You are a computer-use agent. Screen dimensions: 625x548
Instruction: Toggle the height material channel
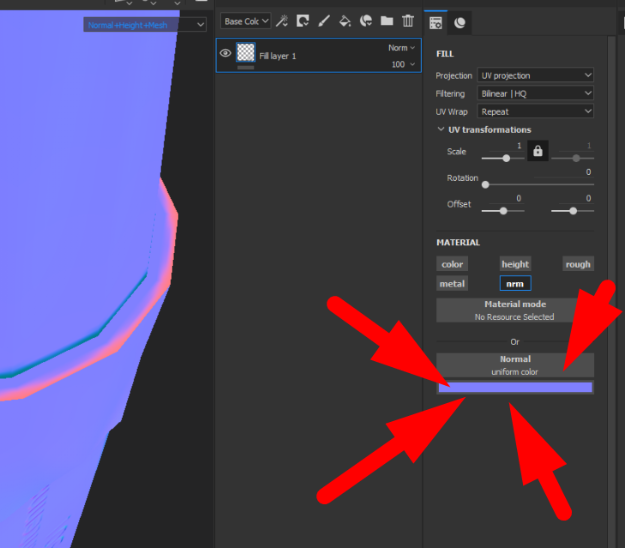[x=515, y=264]
